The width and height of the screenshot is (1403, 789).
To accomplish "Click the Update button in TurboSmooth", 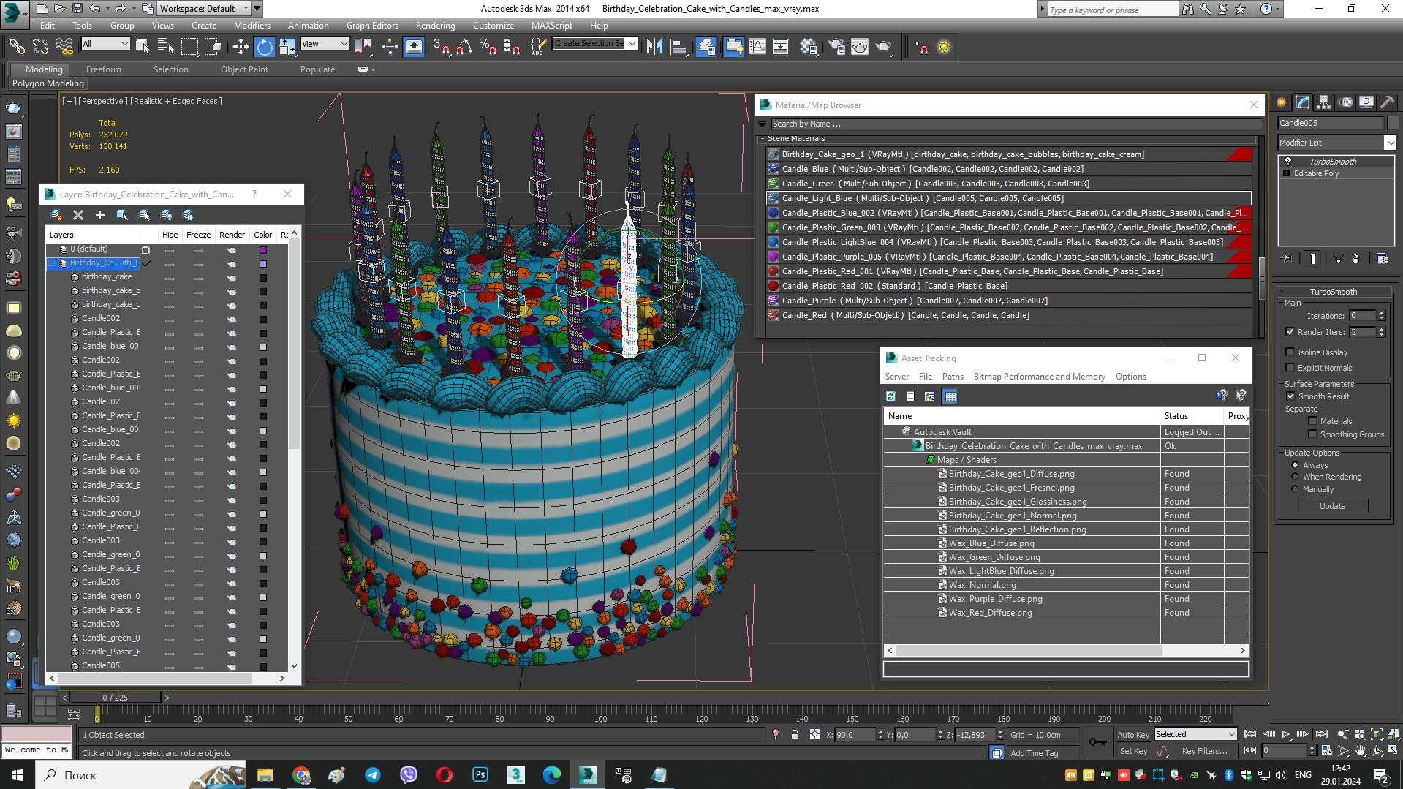I will click(x=1332, y=506).
